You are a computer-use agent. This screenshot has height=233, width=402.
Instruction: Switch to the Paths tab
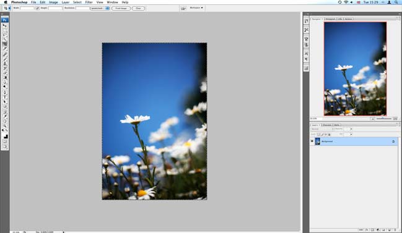pyautogui.click(x=336, y=125)
